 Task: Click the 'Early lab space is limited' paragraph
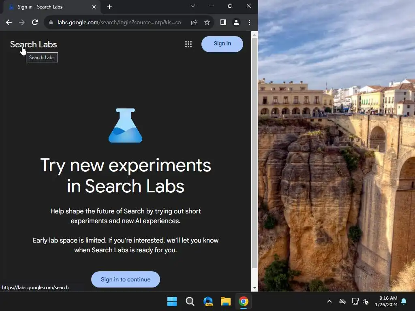[126, 245]
